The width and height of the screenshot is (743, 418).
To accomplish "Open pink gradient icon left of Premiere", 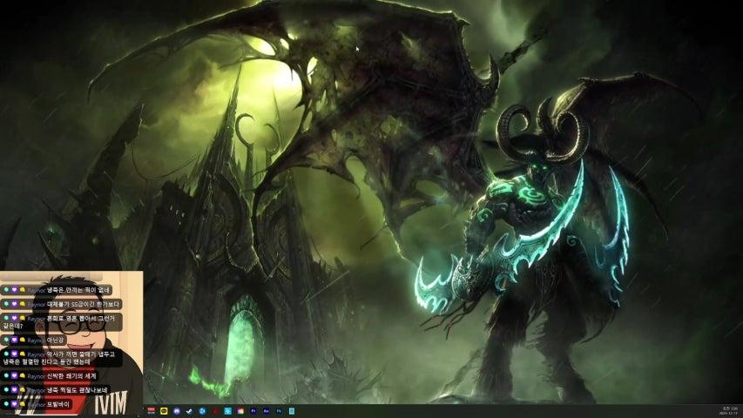I will (x=240, y=410).
